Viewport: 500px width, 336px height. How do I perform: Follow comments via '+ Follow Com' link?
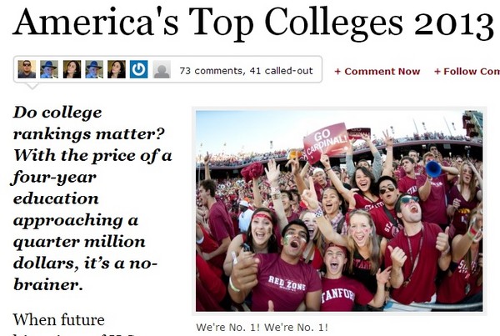[x=467, y=72]
